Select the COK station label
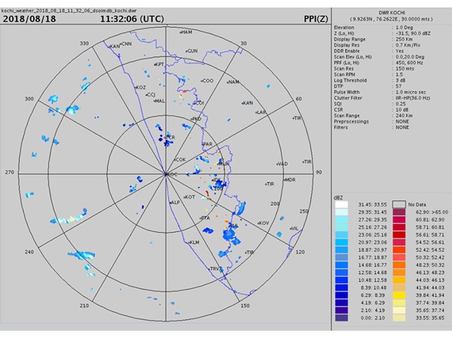The width and height of the screenshot is (452, 339). (181, 160)
